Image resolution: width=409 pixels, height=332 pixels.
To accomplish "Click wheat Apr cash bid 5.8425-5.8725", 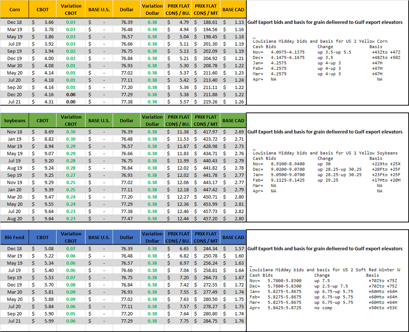I will pyautogui.click(x=284, y=308).
